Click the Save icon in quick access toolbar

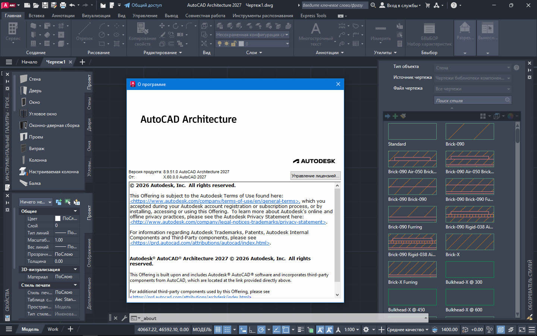click(45, 5)
